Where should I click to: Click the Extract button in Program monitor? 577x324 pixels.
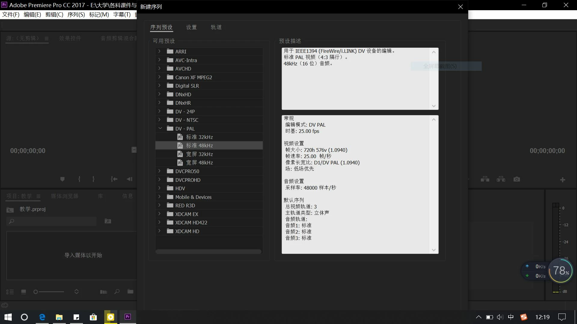[501, 179]
